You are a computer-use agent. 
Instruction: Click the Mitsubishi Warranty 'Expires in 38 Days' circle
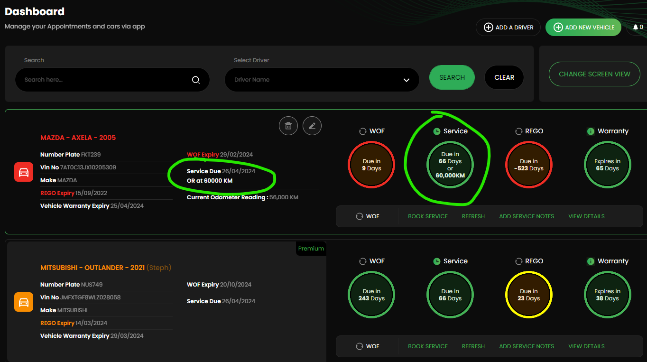[x=608, y=295]
